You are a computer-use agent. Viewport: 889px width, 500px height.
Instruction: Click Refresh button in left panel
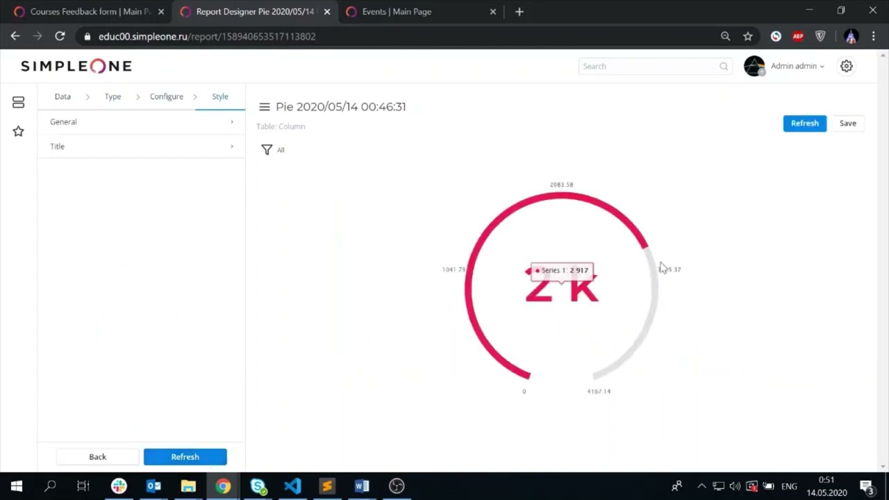pyautogui.click(x=185, y=457)
